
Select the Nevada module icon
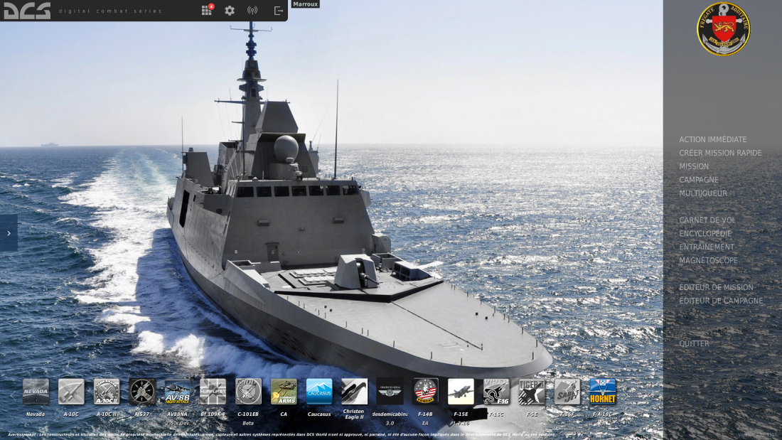[36, 392]
